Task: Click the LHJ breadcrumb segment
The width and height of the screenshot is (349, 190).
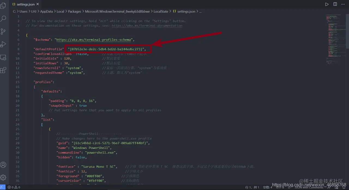Action: pyautogui.click(x=34, y=11)
